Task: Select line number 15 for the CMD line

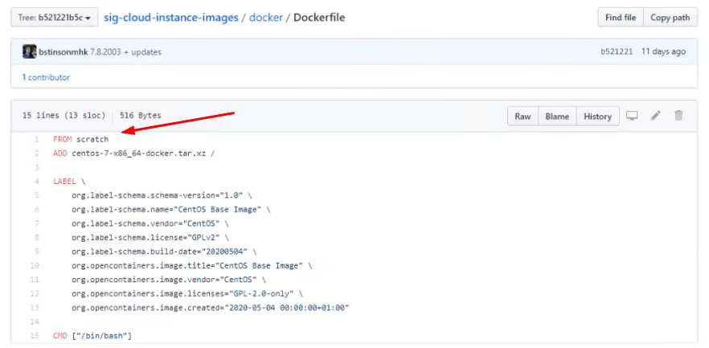Action: 35,335
